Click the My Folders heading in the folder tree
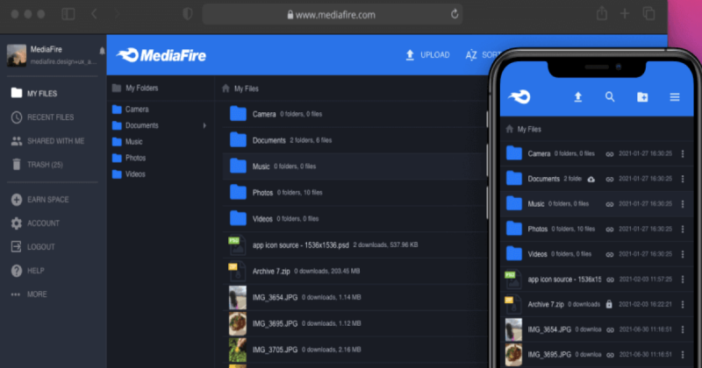The width and height of the screenshot is (702, 368). pos(135,88)
